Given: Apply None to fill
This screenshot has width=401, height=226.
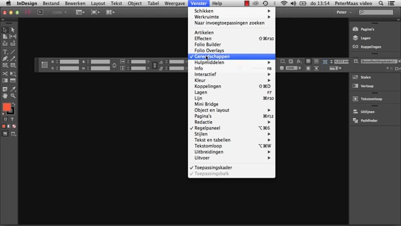Looking at the screenshot, I should pos(14,126).
